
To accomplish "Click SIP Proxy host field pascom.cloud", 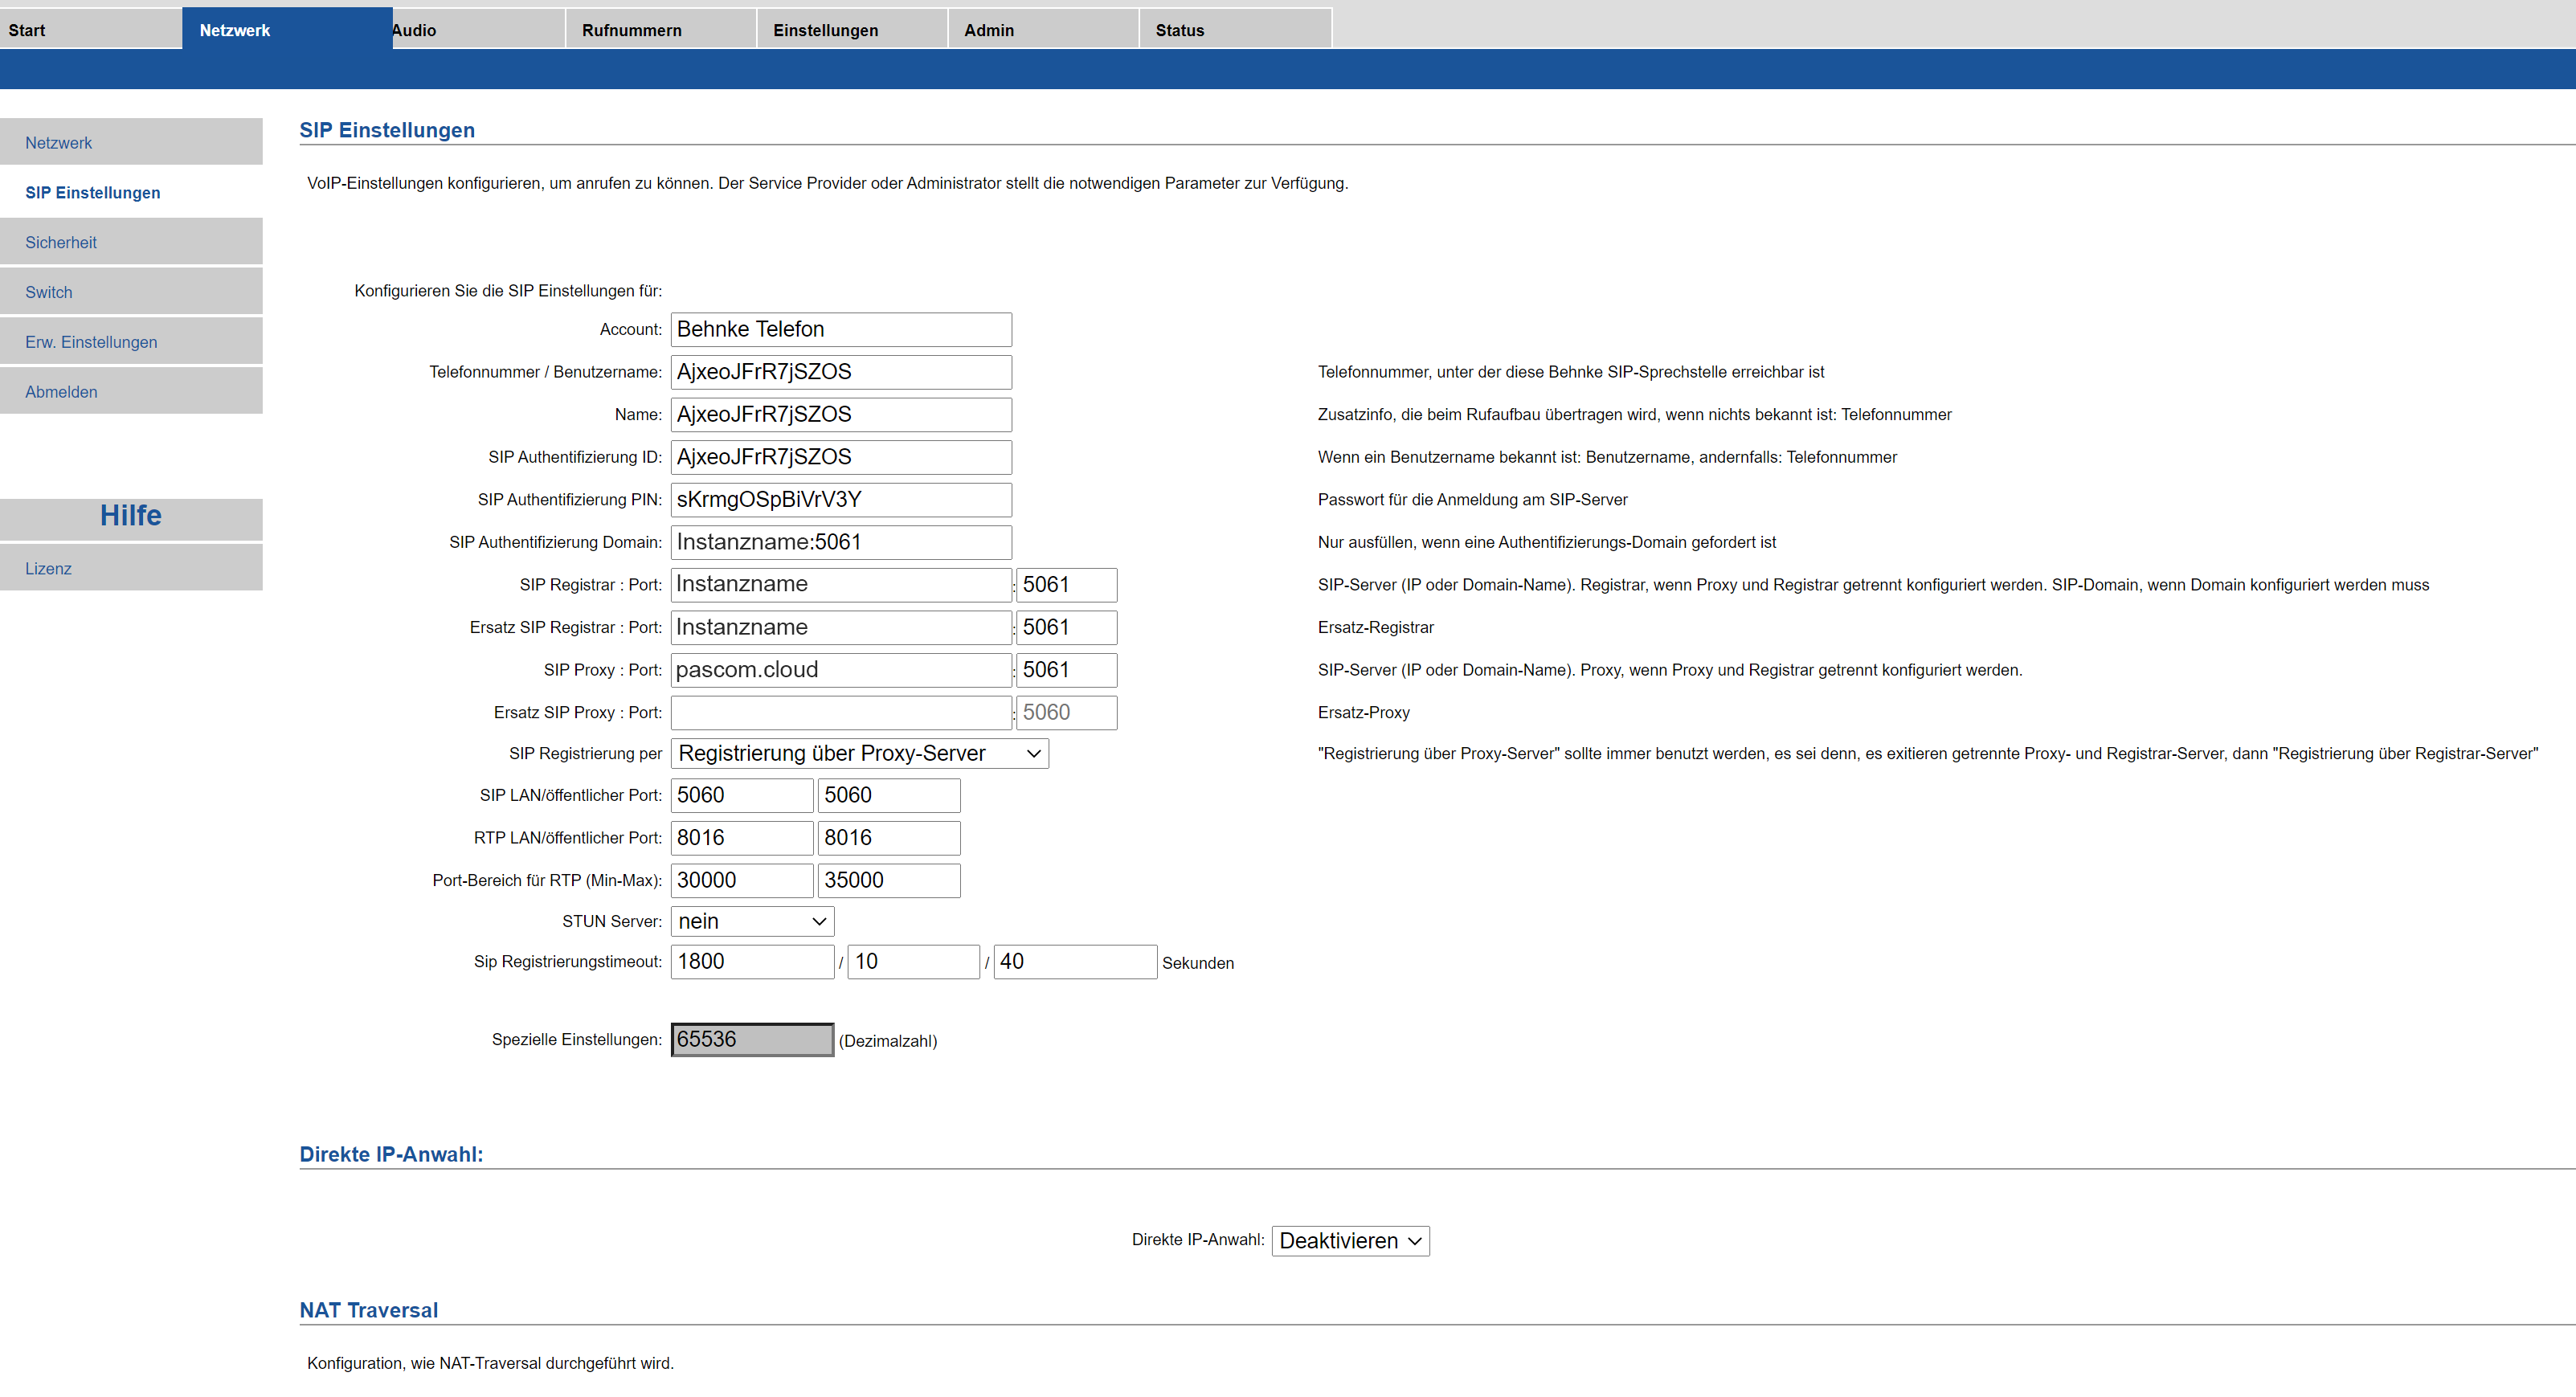I will (841, 670).
